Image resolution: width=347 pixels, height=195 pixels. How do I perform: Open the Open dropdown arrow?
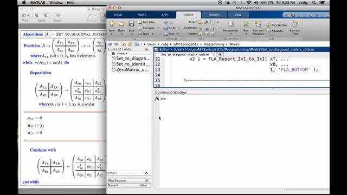click(x=121, y=34)
